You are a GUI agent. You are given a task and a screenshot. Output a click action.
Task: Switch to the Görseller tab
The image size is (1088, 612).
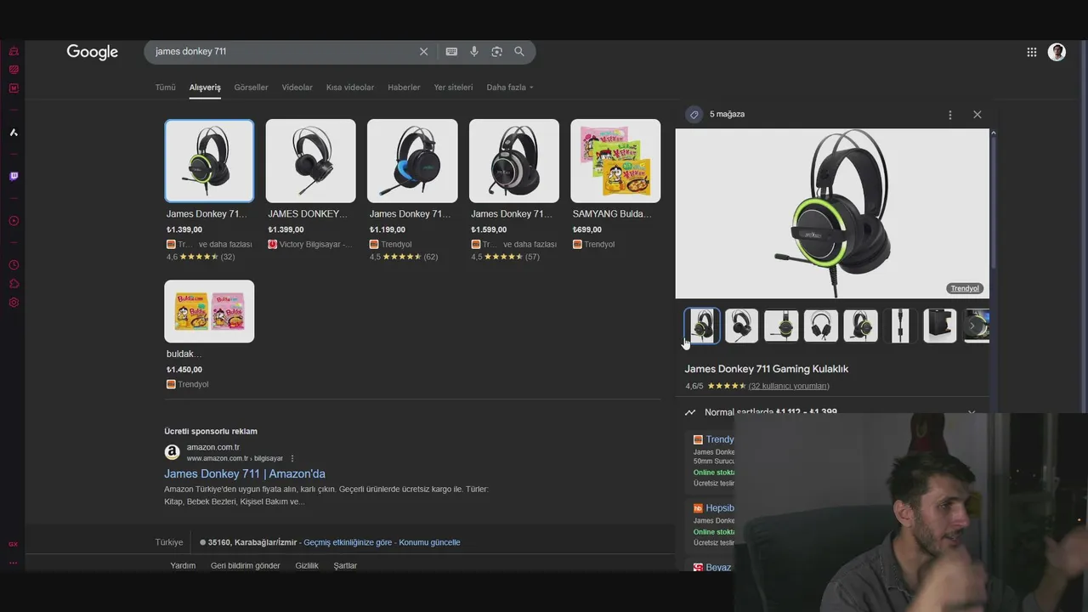(251, 88)
